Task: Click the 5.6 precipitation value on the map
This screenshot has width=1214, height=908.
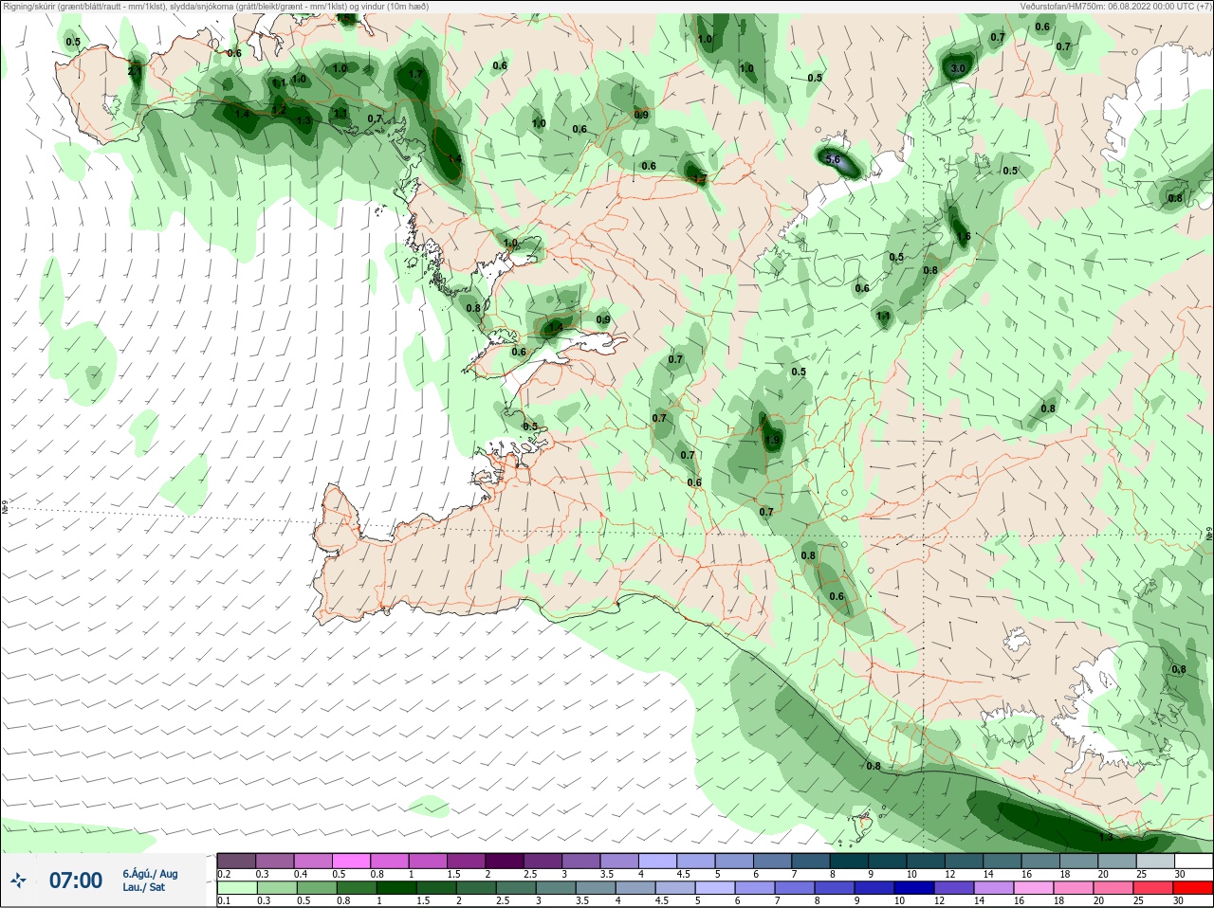Action: click(834, 160)
